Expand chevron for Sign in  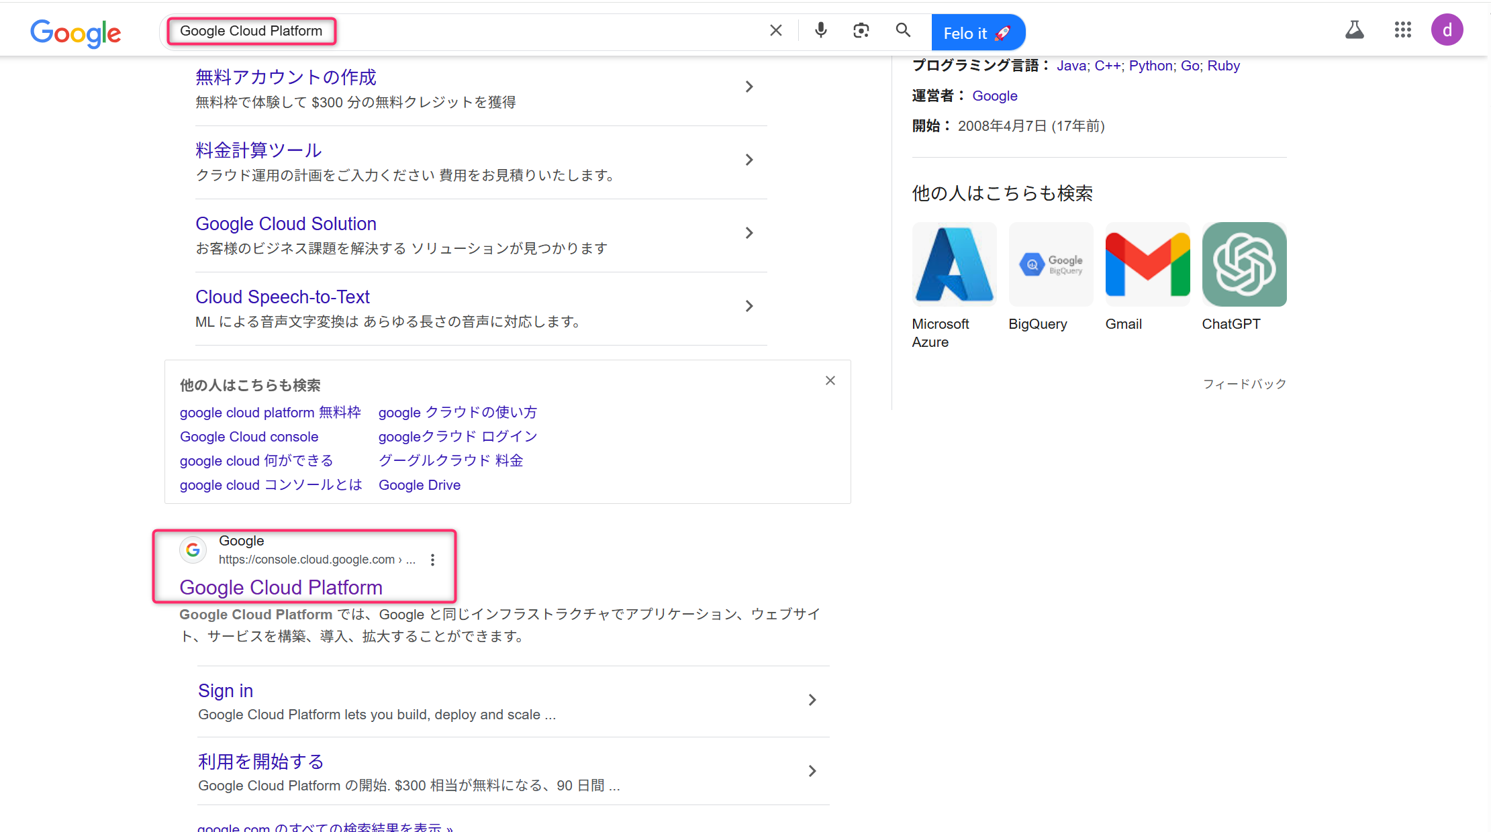812,700
